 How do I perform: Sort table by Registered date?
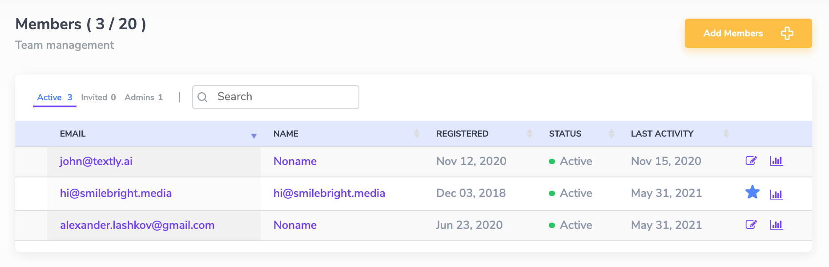point(529,133)
